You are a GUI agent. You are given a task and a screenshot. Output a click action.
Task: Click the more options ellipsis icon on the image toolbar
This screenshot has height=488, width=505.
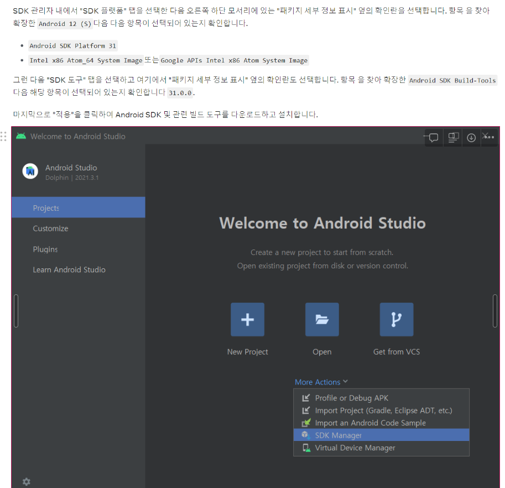[489, 137]
